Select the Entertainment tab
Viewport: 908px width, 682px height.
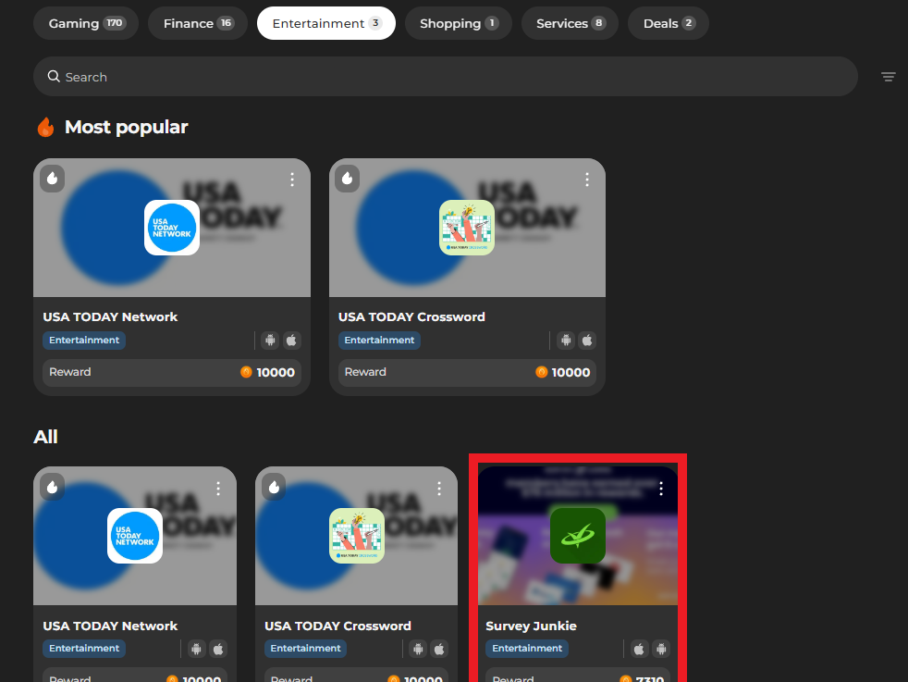[326, 23]
